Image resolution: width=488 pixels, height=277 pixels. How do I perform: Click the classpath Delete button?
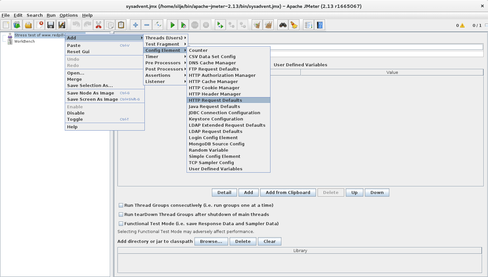coord(243,241)
